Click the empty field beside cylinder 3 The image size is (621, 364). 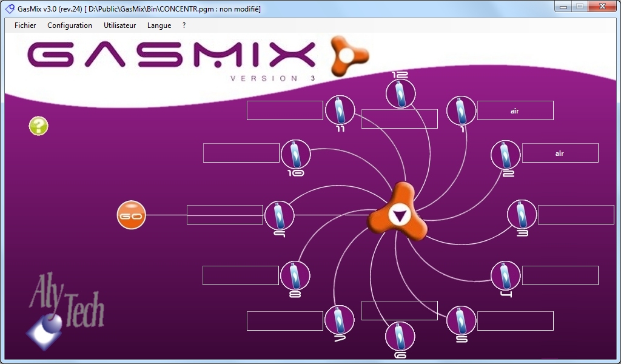(x=576, y=215)
